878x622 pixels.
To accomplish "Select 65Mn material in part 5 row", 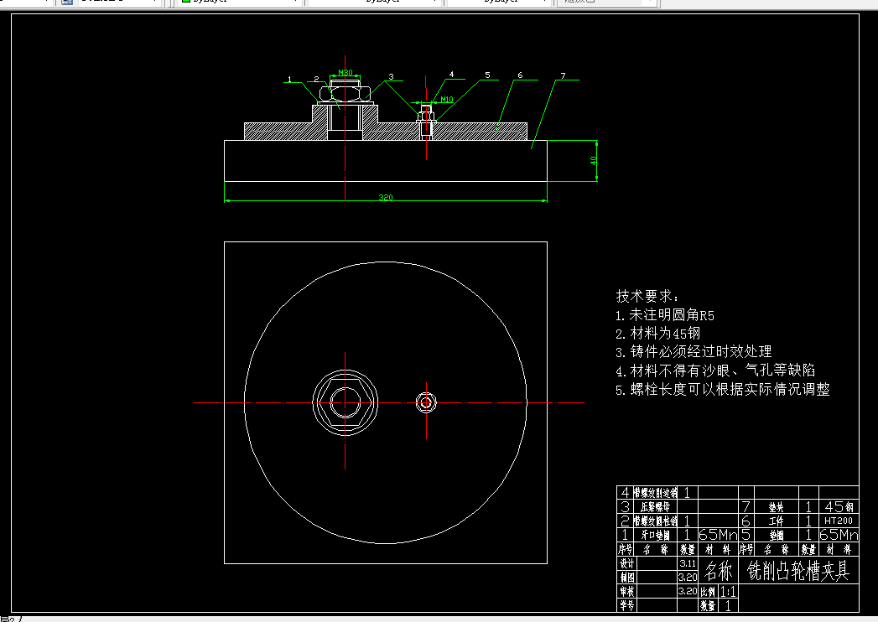I will click(x=839, y=535).
